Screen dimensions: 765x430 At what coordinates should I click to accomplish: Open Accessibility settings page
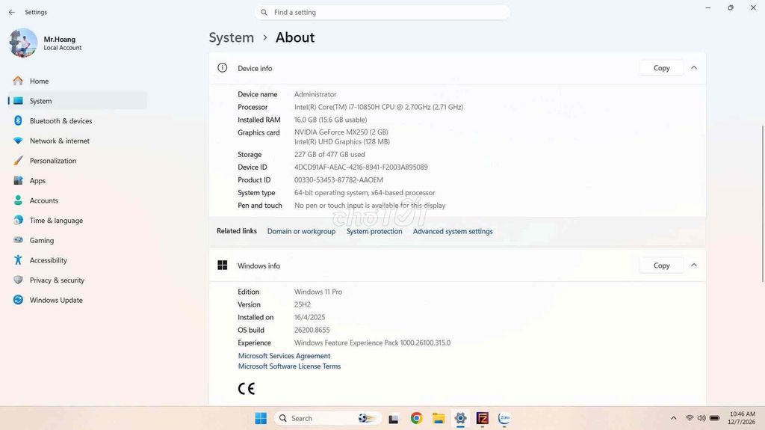coord(78,260)
